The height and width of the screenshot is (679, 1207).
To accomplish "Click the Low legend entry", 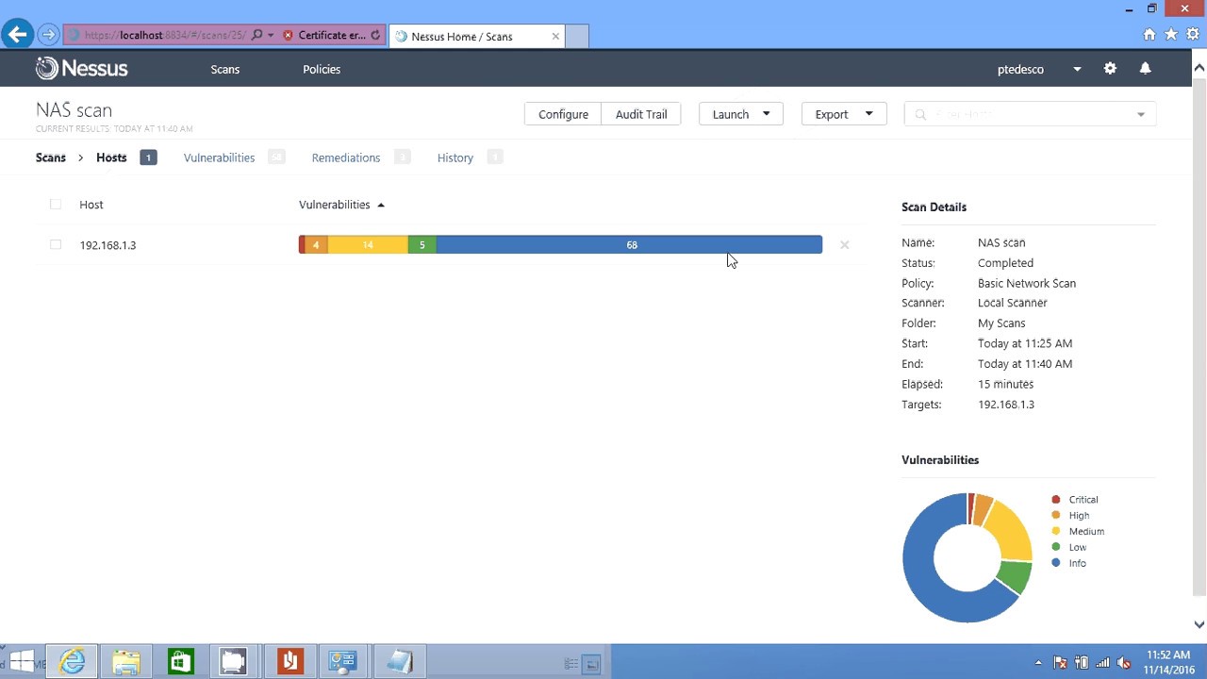I will [x=1069, y=547].
